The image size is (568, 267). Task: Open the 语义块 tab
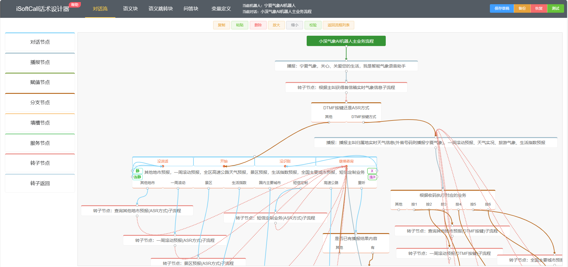coord(130,9)
